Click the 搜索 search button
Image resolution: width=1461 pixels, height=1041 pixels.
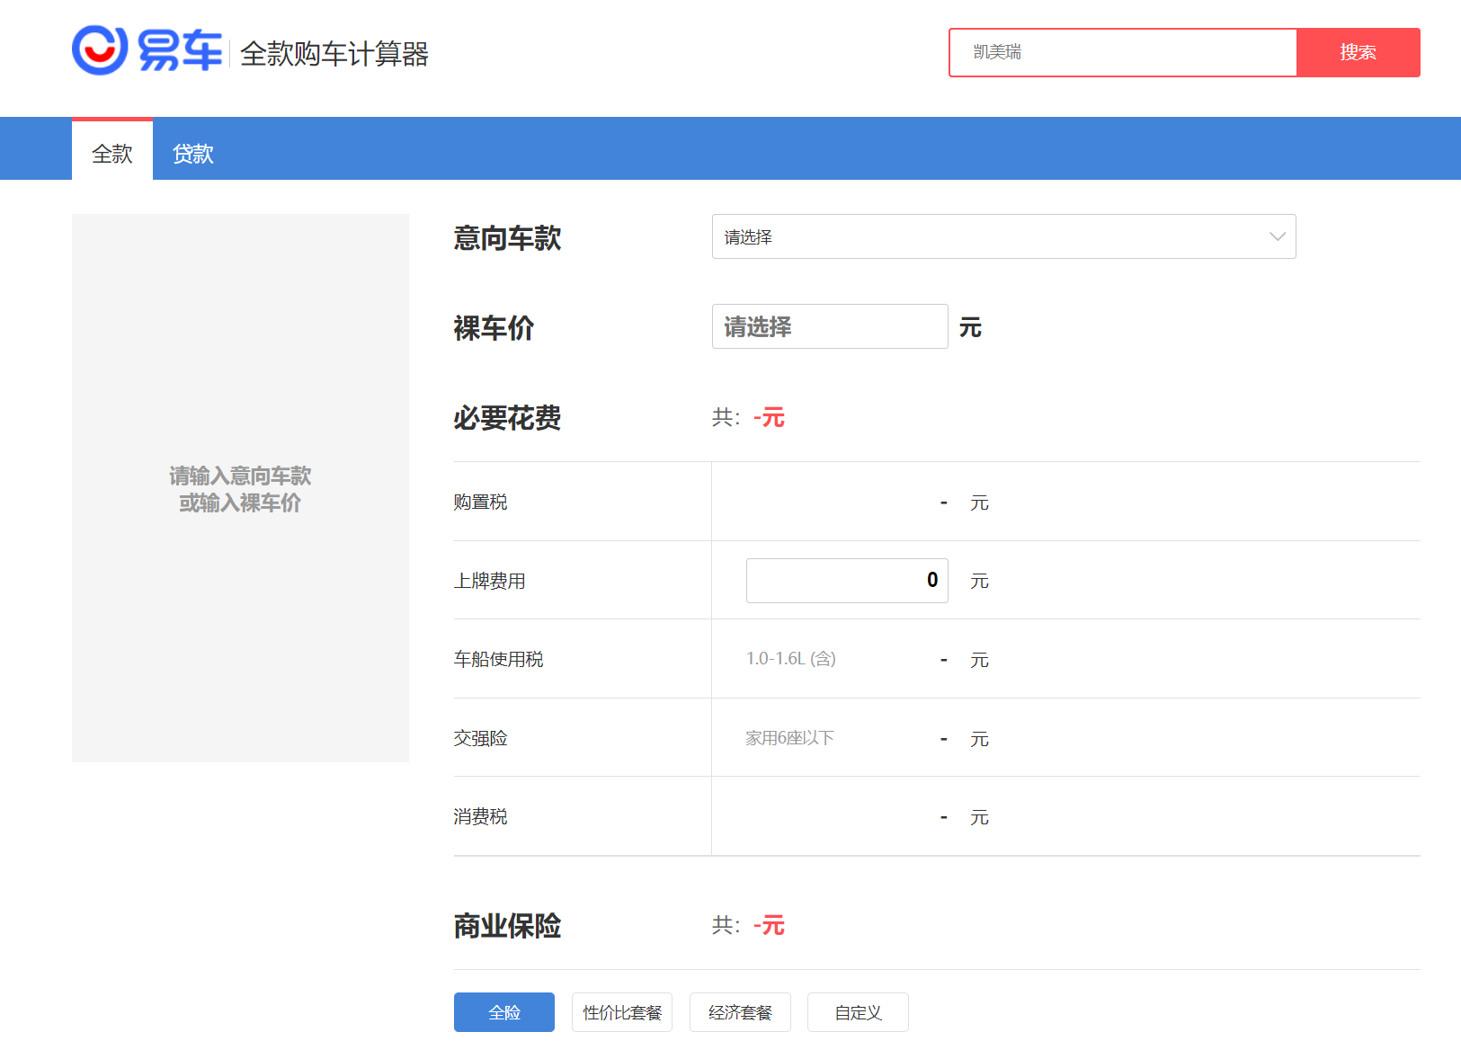click(1358, 52)
